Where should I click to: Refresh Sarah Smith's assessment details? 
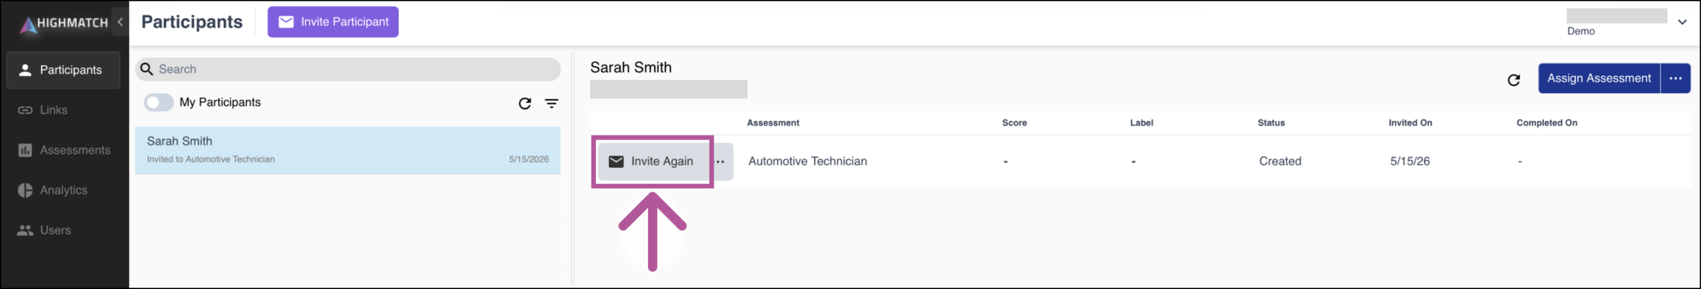point(1514,80)
